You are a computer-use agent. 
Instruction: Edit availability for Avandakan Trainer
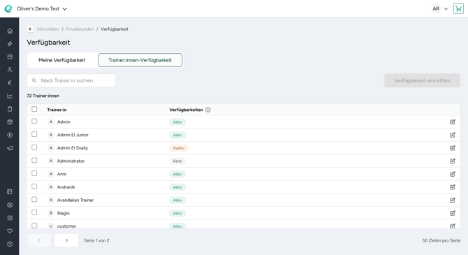[453, 200]
